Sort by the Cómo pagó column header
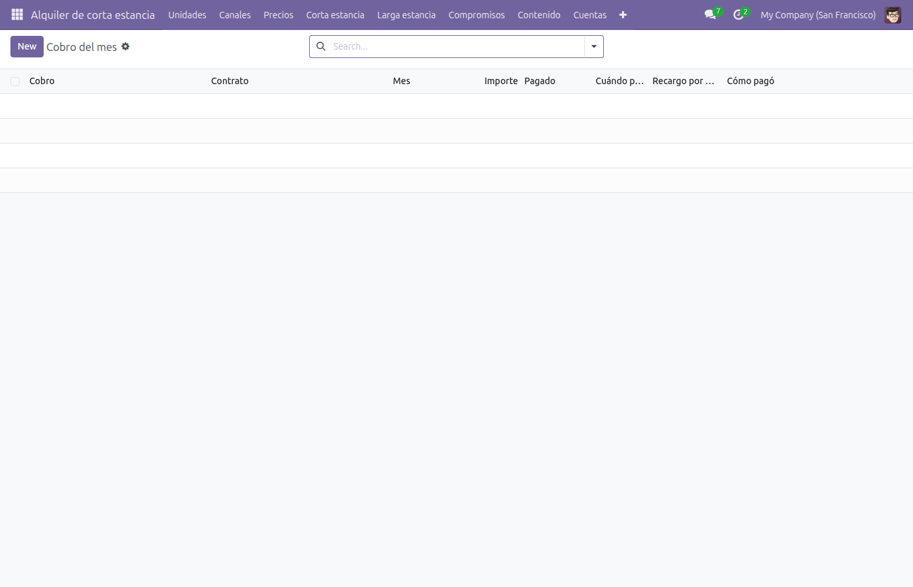The height and width of the screenshot is (587, 913). [751, 81]
